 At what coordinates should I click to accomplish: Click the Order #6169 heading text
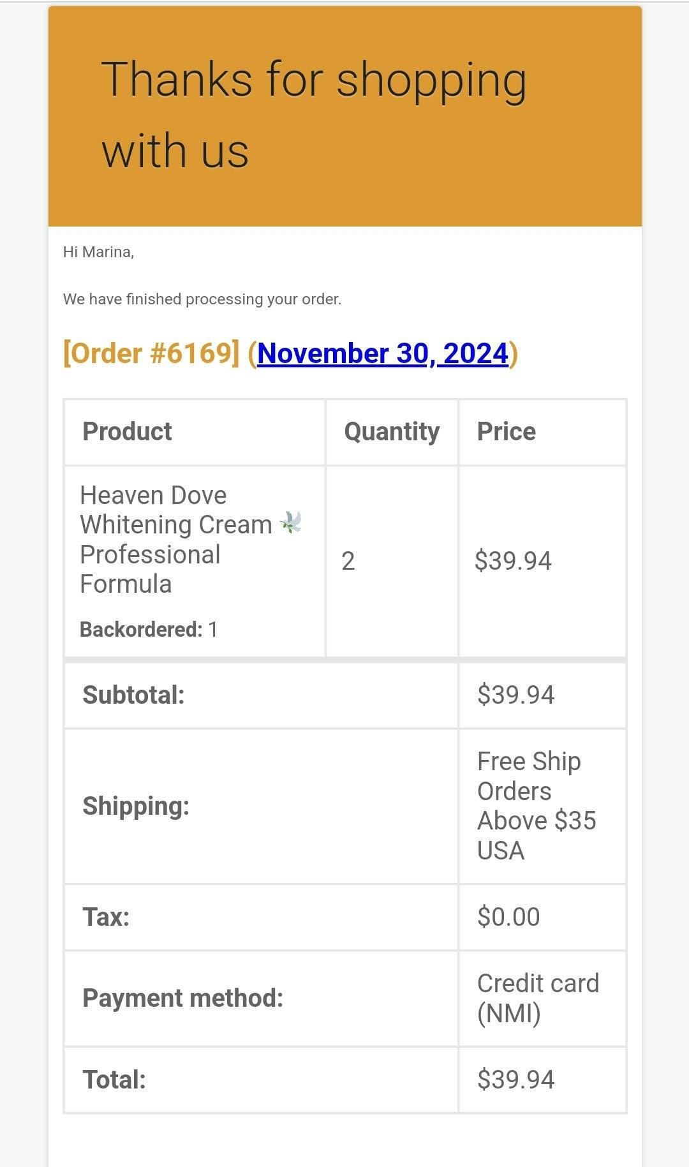(x=151, y=353)
